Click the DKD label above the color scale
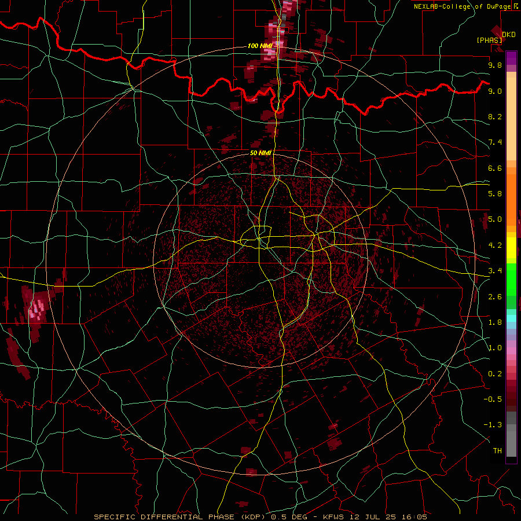Image resolution: width=521 pixels, height=521 pixels. pyautogui.click(x=508, y=34)
